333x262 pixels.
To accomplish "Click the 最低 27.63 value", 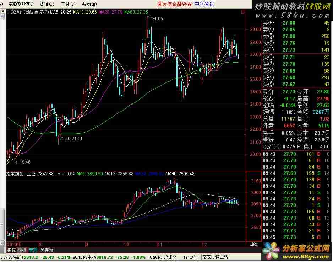I will pos(323,105).
